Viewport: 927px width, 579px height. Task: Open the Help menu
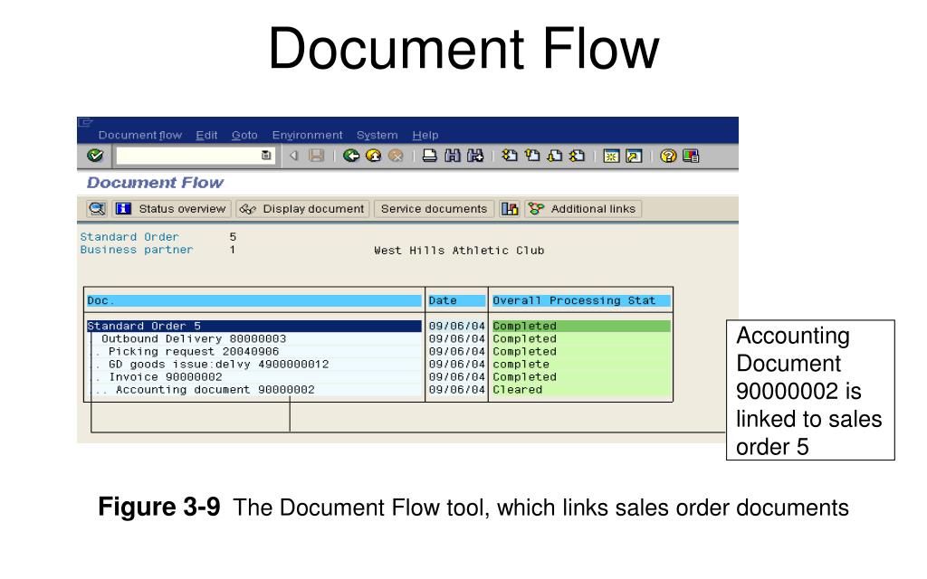pyautogui.click(x=425, y=136)
